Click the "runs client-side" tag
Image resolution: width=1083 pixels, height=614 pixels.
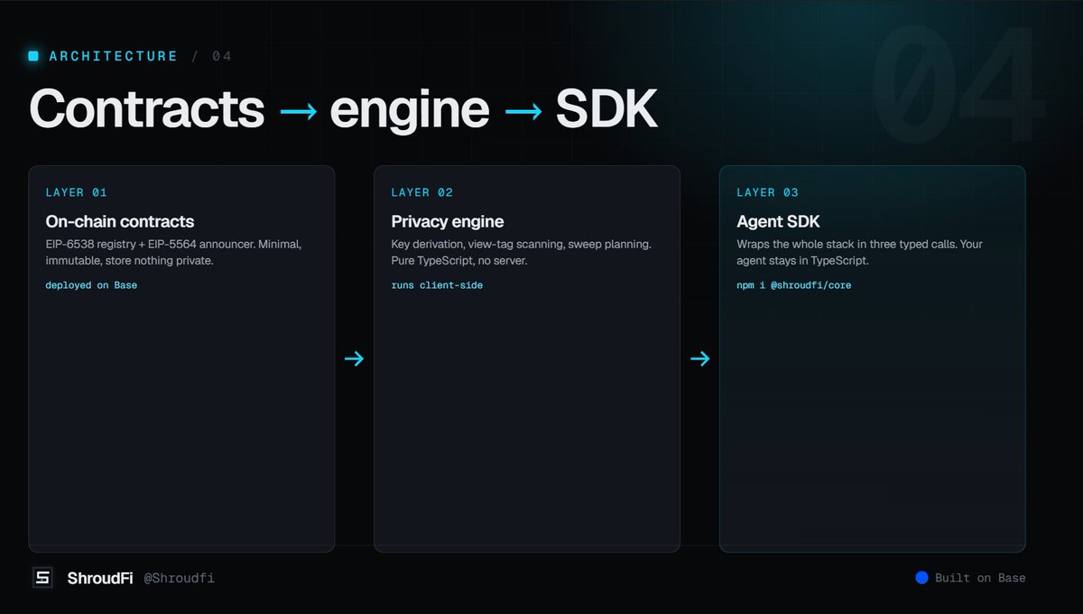(437, 285)
